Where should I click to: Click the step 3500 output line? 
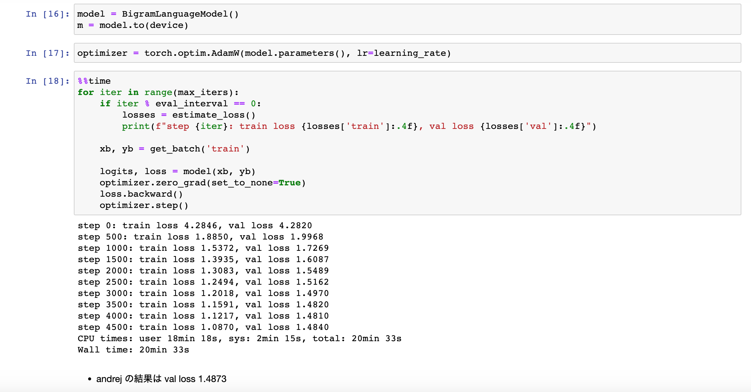pyautogui.click(x=203, y=305)
